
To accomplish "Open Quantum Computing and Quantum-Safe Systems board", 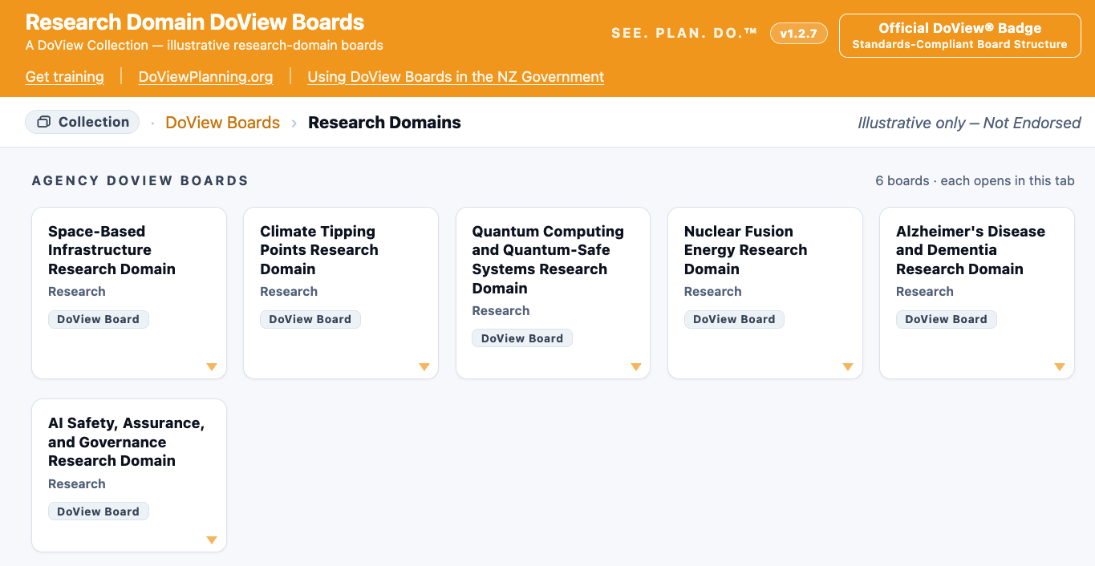I will (553, 293).
